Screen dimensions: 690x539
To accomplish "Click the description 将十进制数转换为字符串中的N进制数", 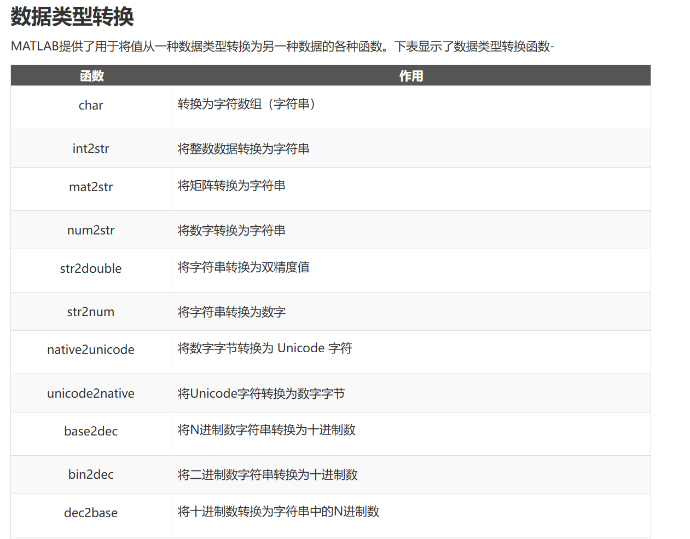I will point(279,512).
